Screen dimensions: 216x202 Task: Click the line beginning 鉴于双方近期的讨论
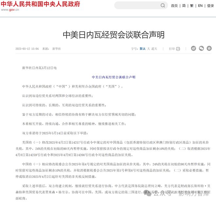[x=79, y=114]
